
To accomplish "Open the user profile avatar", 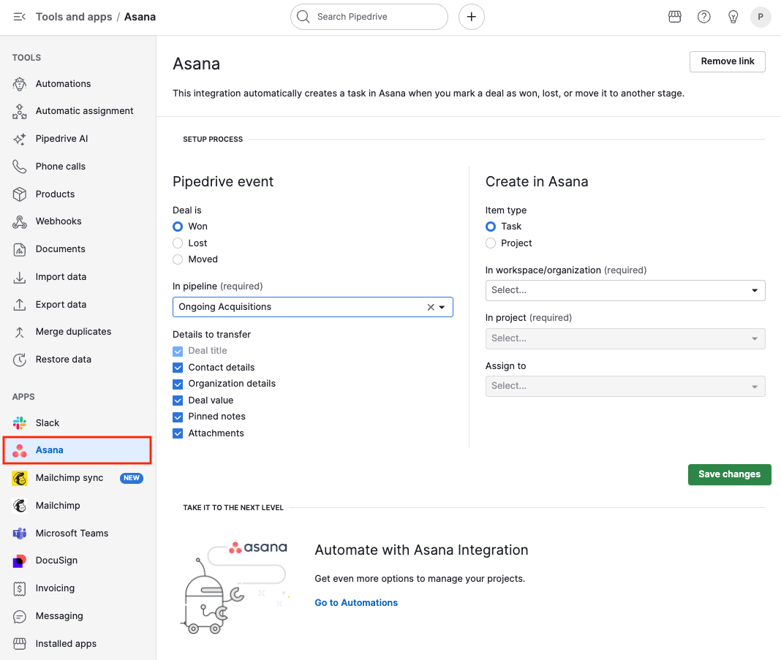I will pyautogui.click(x=761, y=17).
